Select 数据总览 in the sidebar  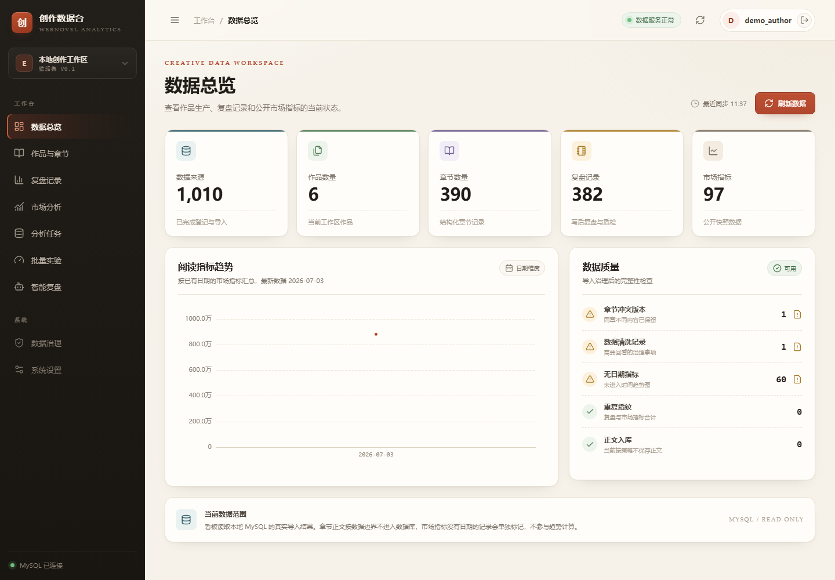[x=72, y=127]
